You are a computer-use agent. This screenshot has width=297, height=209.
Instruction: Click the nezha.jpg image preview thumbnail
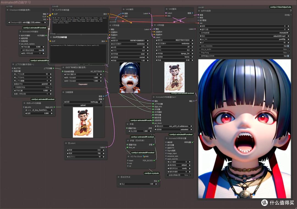coord(83,122)
